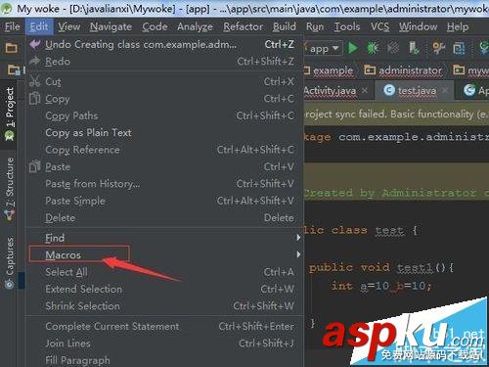Click the Sync Project toolbar icon
Viewport: 489px width, 367px height.
[484, 48]
